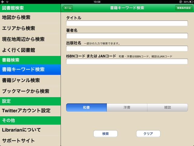Tap the 検索 button
Image resolution: width=194 pixels, height=146 pixels.
click(x=105, y=134)
